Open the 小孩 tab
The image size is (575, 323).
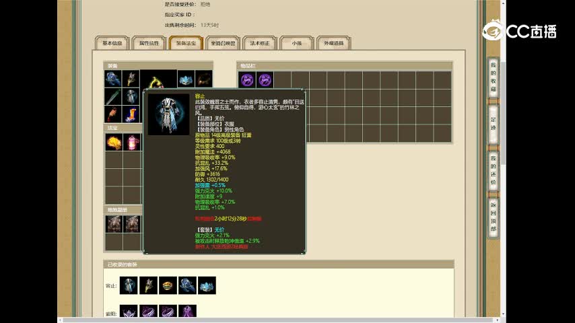(x=297, y=43)
